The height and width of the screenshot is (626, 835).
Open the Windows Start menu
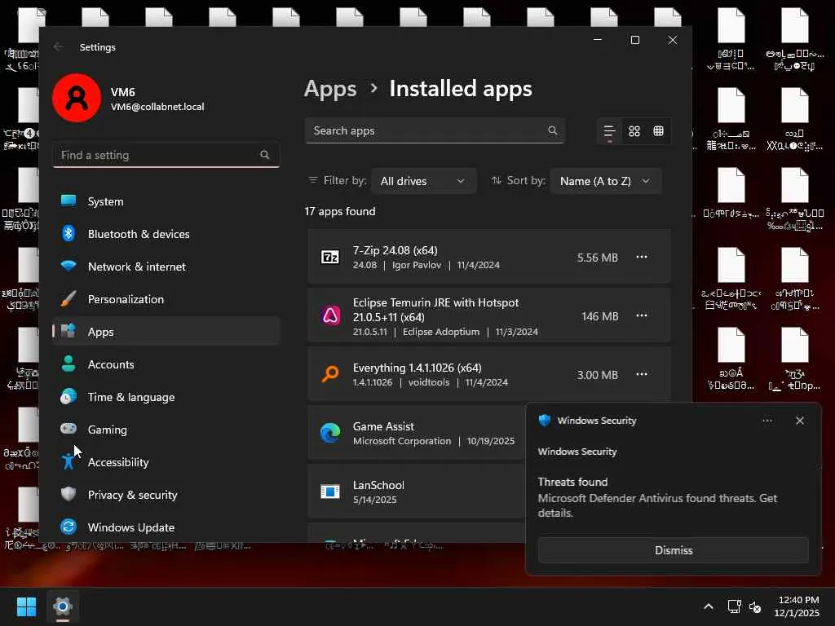pos(26,606)
